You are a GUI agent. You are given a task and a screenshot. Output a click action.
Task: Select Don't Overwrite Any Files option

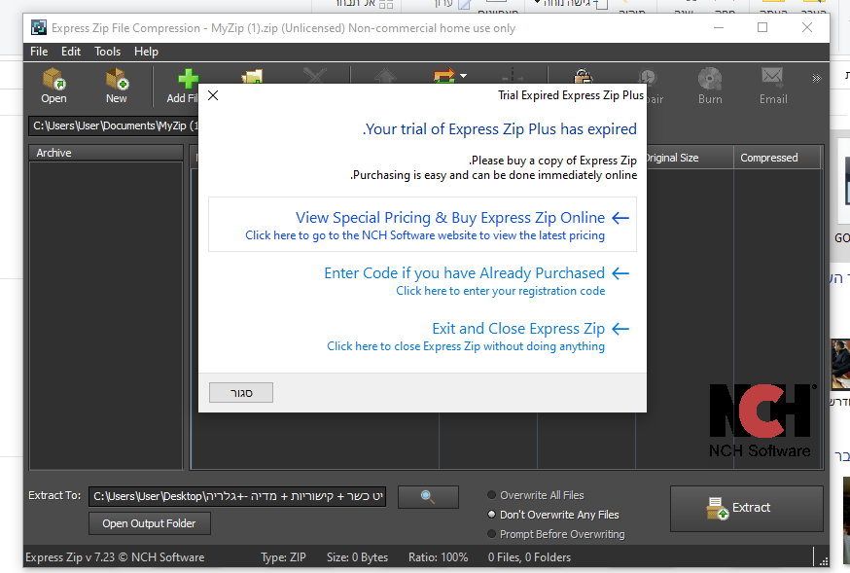[553, 515]
